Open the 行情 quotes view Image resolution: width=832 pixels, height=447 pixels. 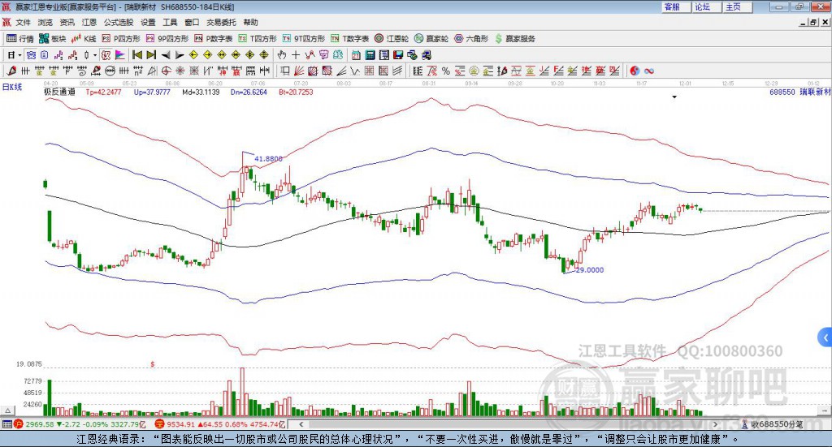[19, 39]
